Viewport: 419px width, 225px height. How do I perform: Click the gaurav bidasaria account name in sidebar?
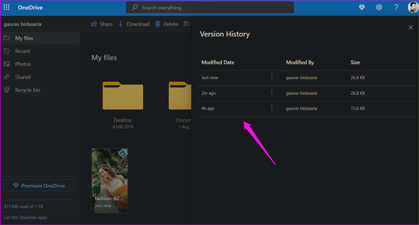[23, 24]
